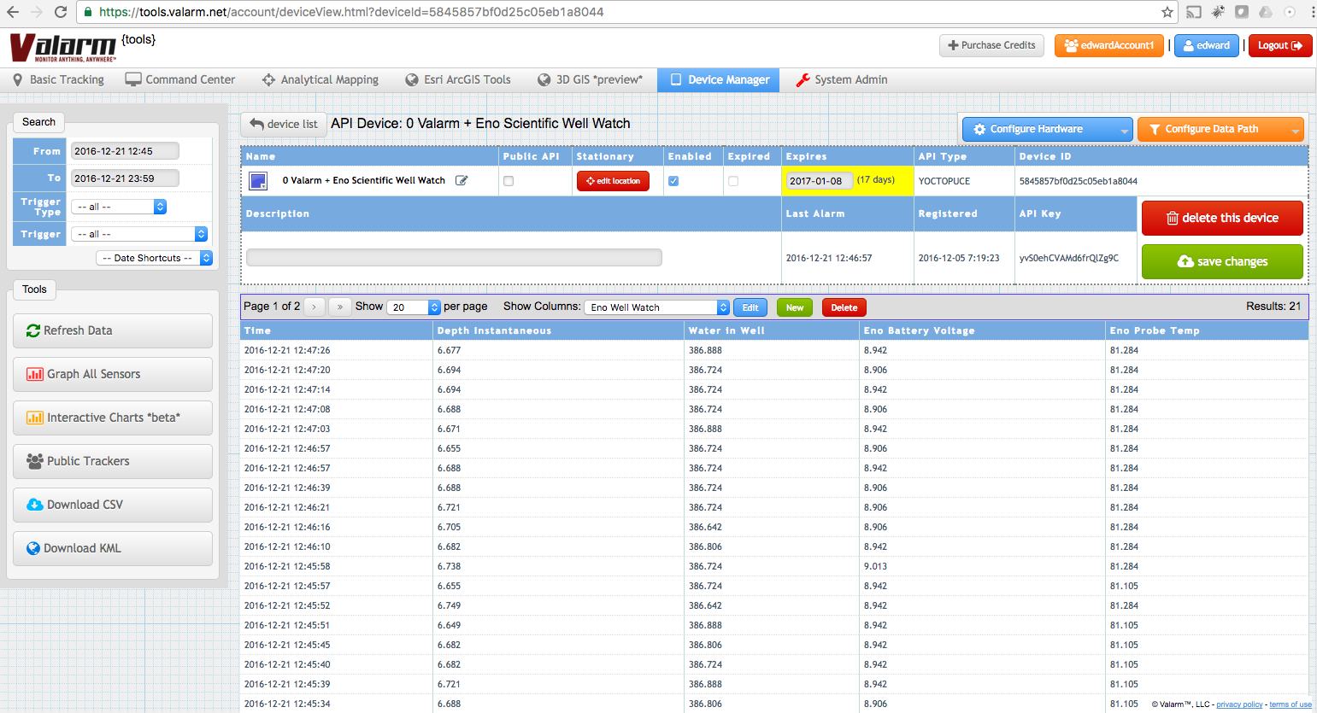Image resolution: width=1317 pixels, height=713 pixels.
Task: Click the blue device color square icon
Action: pos(258,180)
